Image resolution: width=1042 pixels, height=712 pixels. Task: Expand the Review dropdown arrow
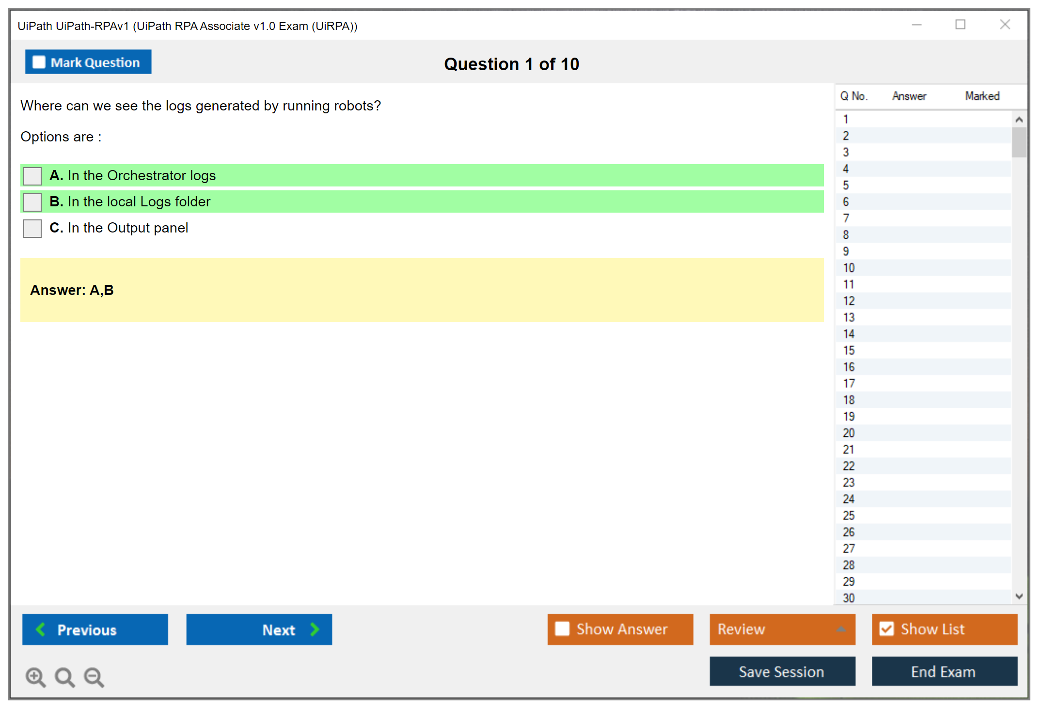coord(841,629)
